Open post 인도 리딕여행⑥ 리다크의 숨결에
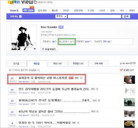The height and width of the screenshot is (128, 138). click(54, 89)
